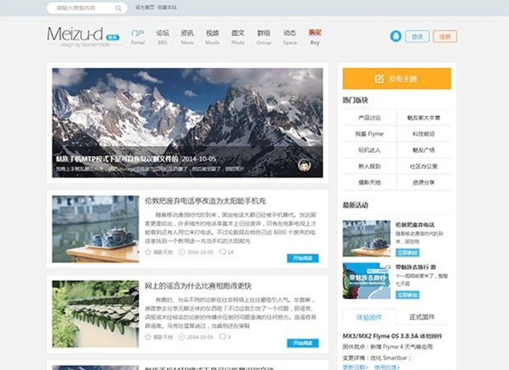509x370 pixels.
Task: Open 社区办公室 forum section
Action: pyautogui.click(x=423, y=166)
